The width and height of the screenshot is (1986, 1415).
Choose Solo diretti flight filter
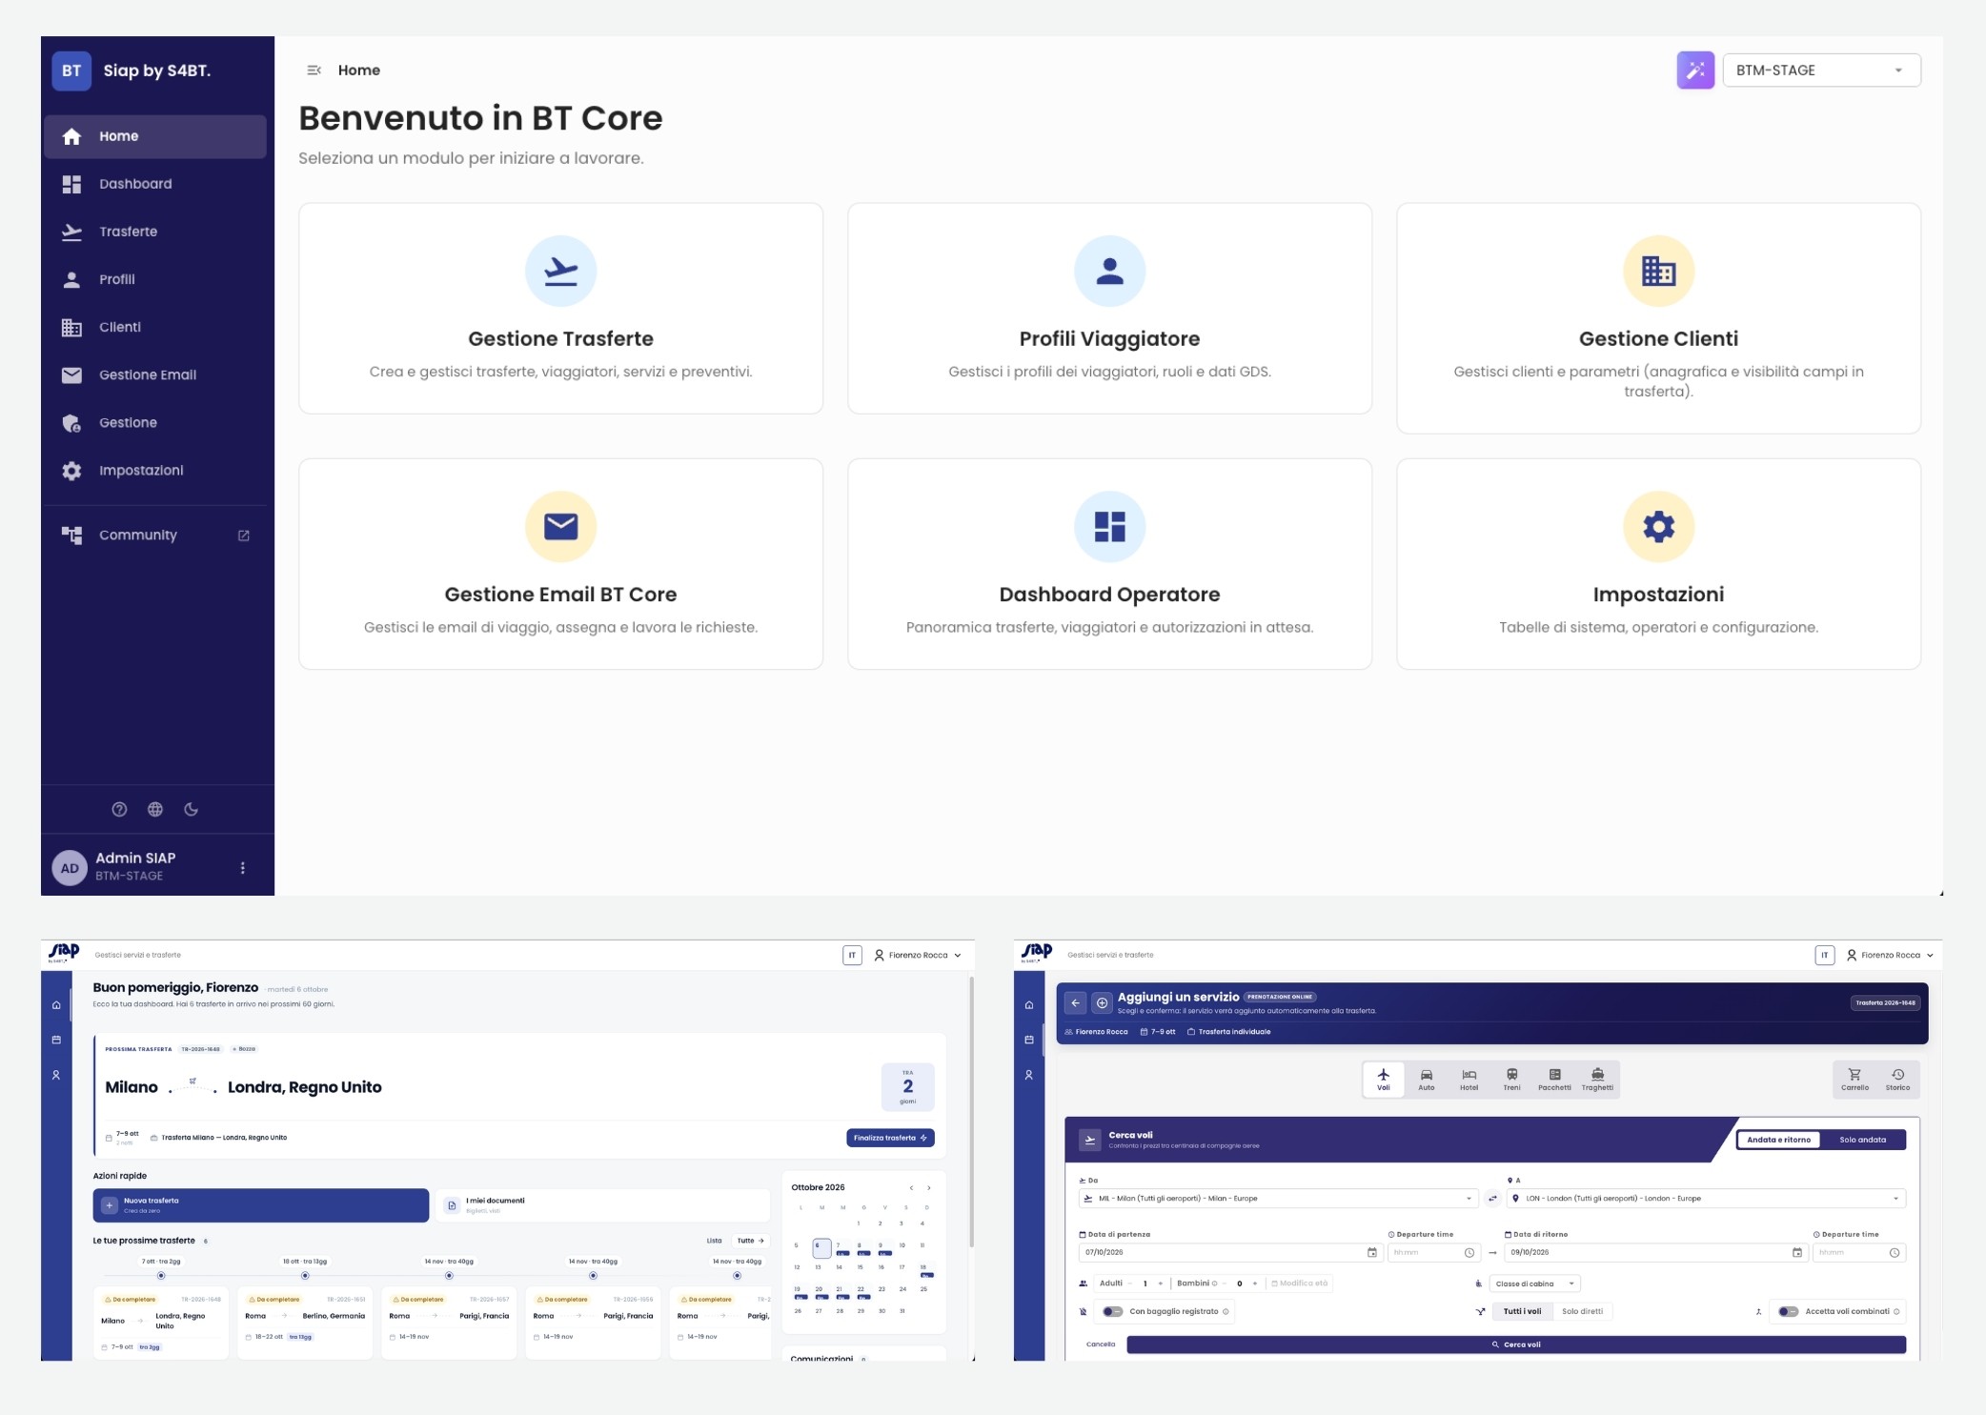click(1582, 1311)
